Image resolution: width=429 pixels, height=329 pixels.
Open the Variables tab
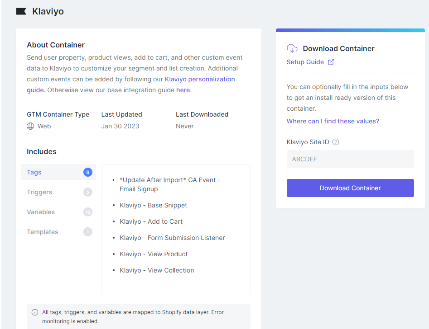tap(41, 212)
